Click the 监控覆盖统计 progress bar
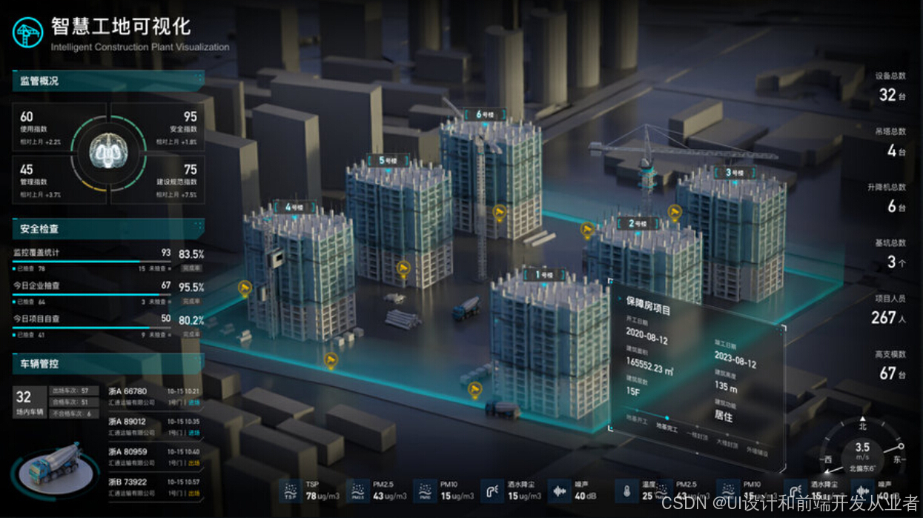The height and width of the screenshot is (518, 923). 92,262
